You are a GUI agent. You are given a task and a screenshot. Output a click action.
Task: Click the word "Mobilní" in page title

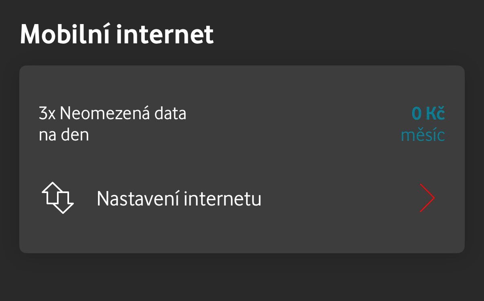65,34
